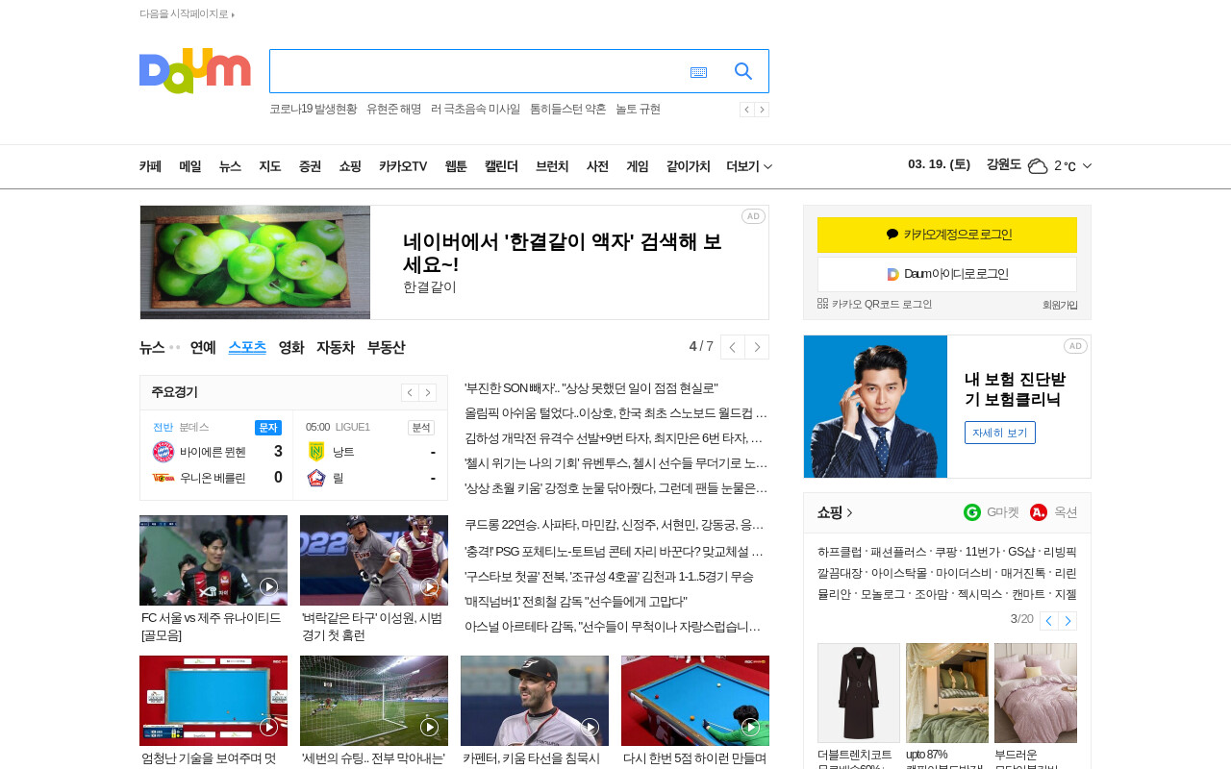Open 카카오TV in the service menu
This screenshot has width=1231, height=769.
pyautogui.click(x=403, y=166)
